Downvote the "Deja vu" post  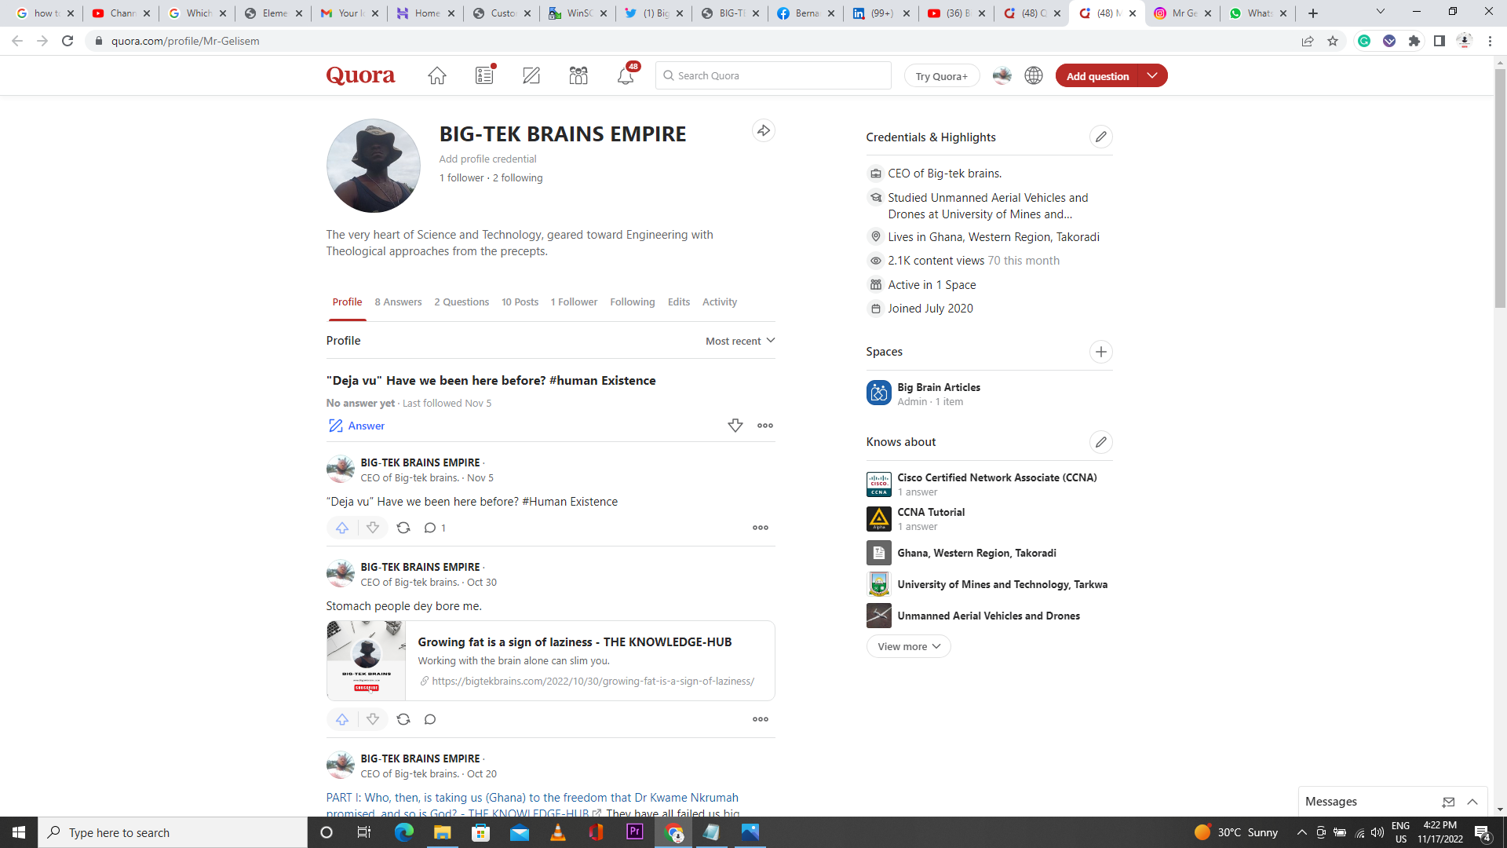click(372, 528)
